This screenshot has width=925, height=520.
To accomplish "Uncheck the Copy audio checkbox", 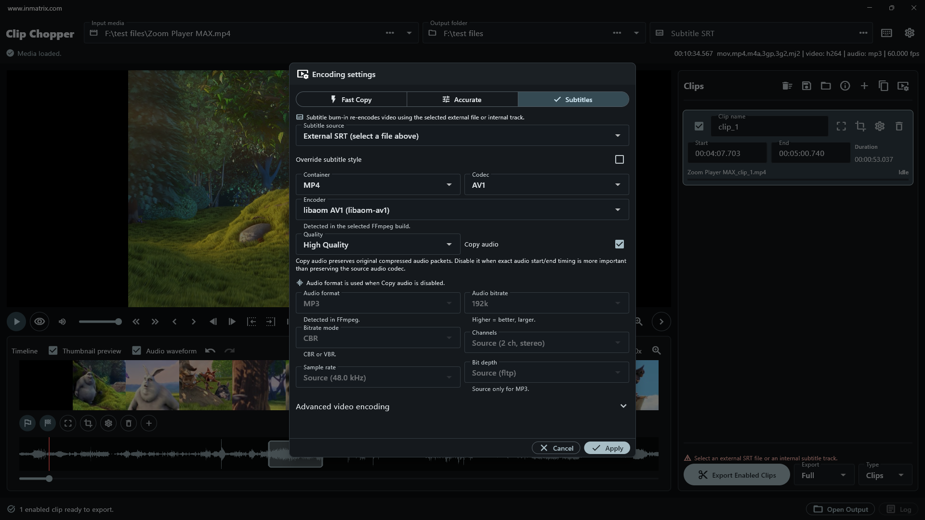I will pos(620,244).
